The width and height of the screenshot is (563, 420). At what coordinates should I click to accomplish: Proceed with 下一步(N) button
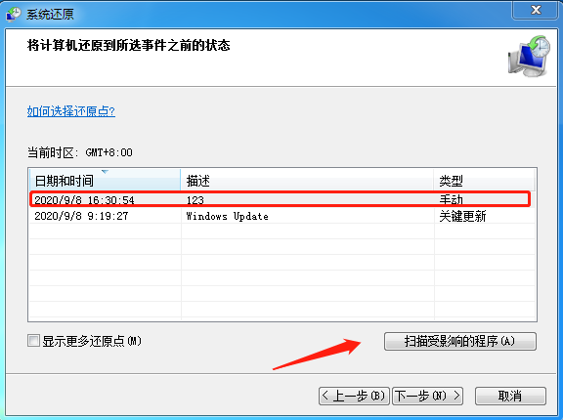428,396
